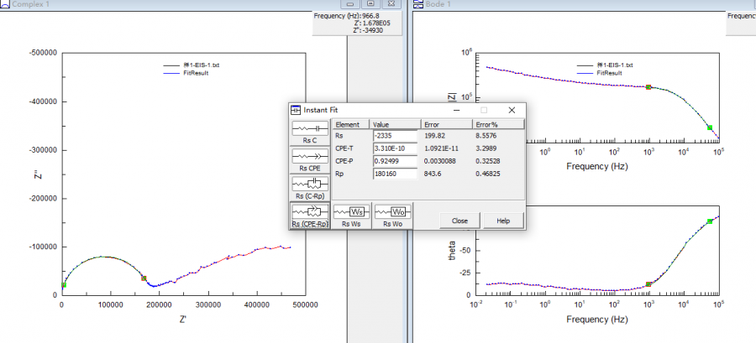Viewport: 756px width, 343px height.
Task: Close the Instant Fit dialog with Close button
Action: pyautogui.click(x=459, y=221)
